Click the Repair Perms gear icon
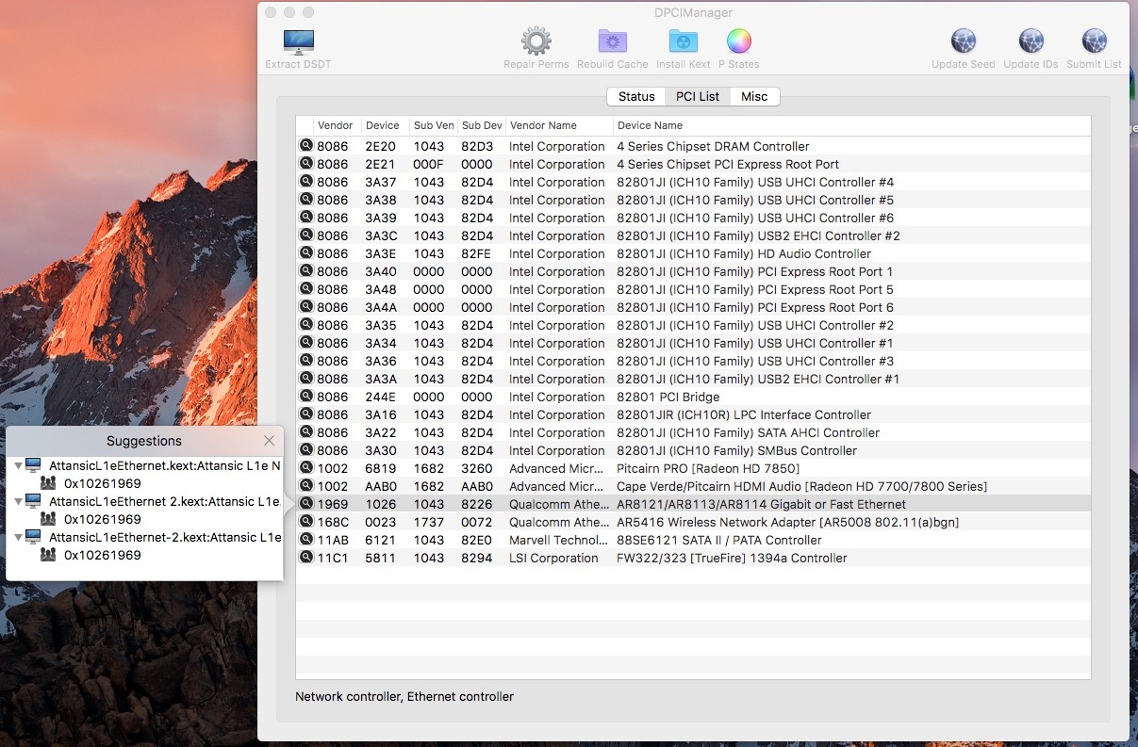1138x747 pixels. click(x=536, y=42)
